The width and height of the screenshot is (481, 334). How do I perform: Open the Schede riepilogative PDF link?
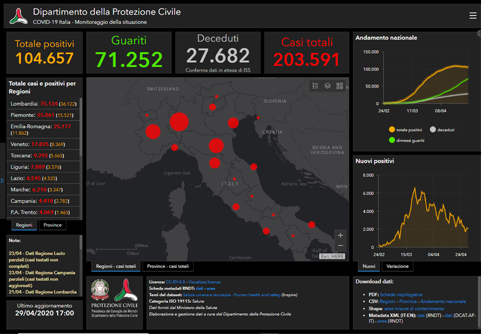(x=401, y=294)
